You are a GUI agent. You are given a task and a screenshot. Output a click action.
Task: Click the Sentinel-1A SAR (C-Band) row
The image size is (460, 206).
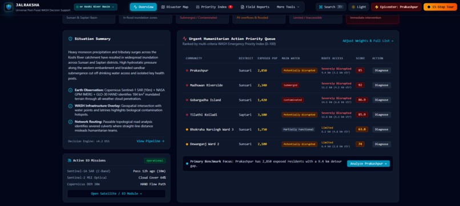pyautogui.click(x=116, y=171)
